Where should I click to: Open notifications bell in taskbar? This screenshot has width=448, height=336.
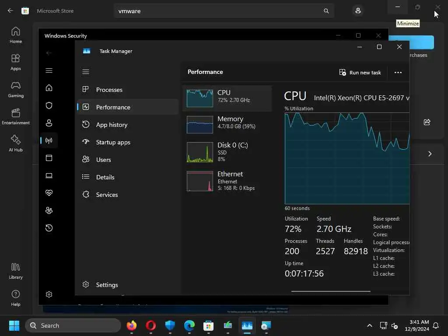436,325
